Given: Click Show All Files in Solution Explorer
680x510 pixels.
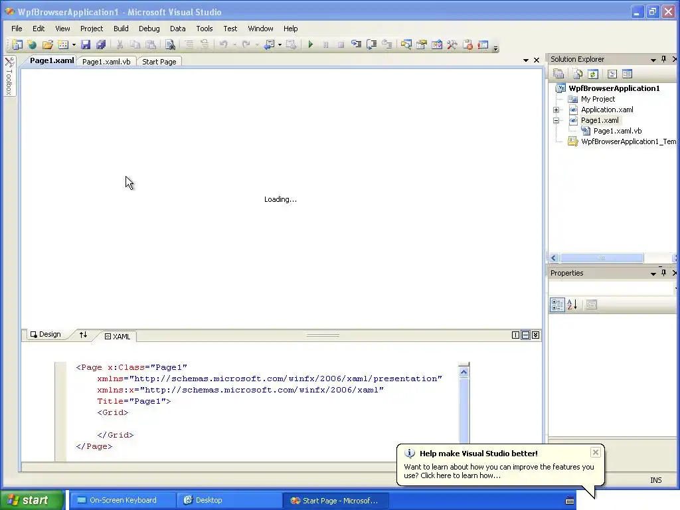Looking at the screenshot, I should tap(578, 74).
